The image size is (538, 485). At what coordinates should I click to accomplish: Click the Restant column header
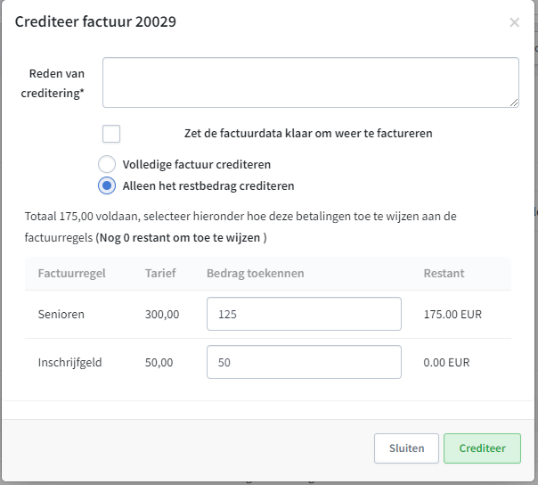coord(444,274)
